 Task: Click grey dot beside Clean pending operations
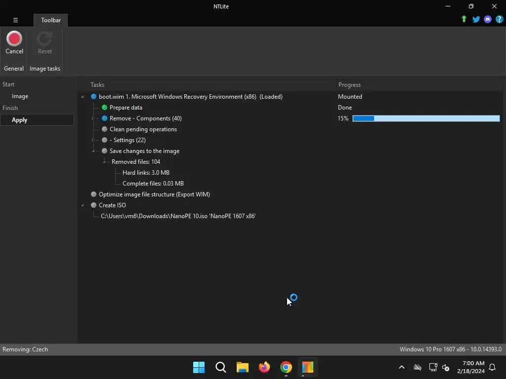(104, 129)
